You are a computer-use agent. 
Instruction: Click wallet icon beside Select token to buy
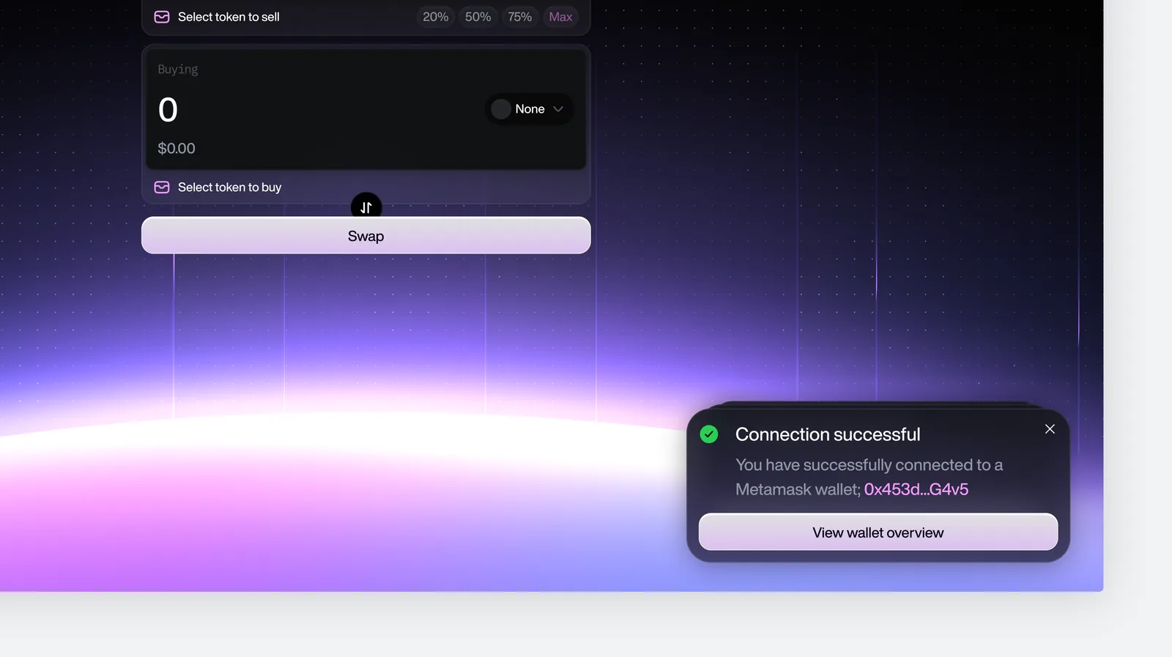162,188
